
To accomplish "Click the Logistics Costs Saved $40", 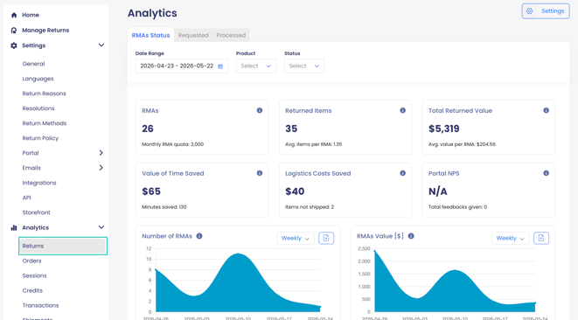I will (295, 191).
